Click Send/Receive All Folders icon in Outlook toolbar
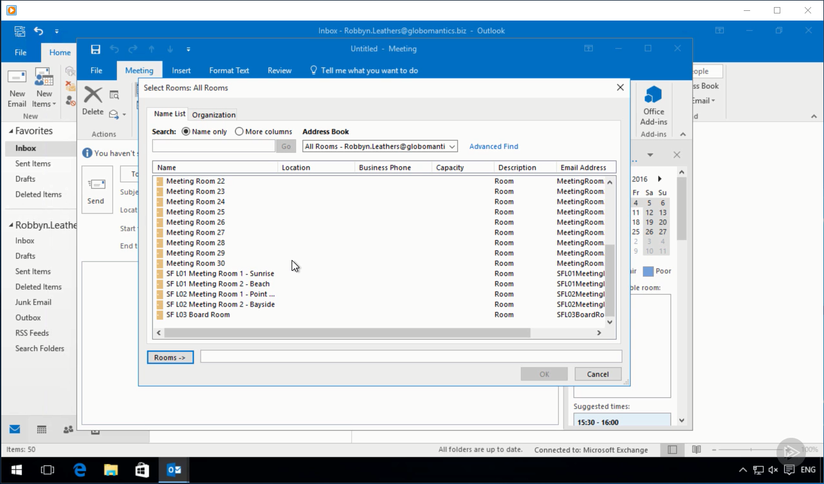This screenshot has height=484, width=824. 20,31
